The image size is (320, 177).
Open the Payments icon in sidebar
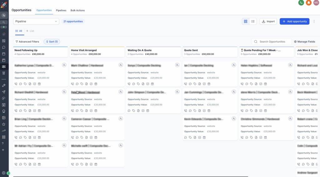[x=4, y=73]
